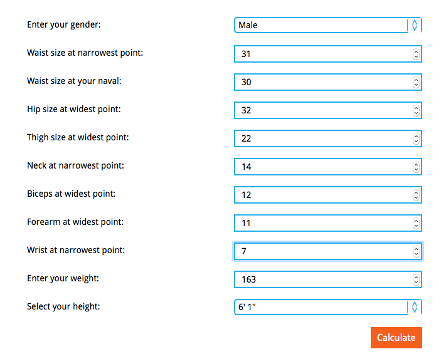The width and height of the screenshot is (441, 359).
Task: Open the gender dropdown showing Male
Action: 327,25
